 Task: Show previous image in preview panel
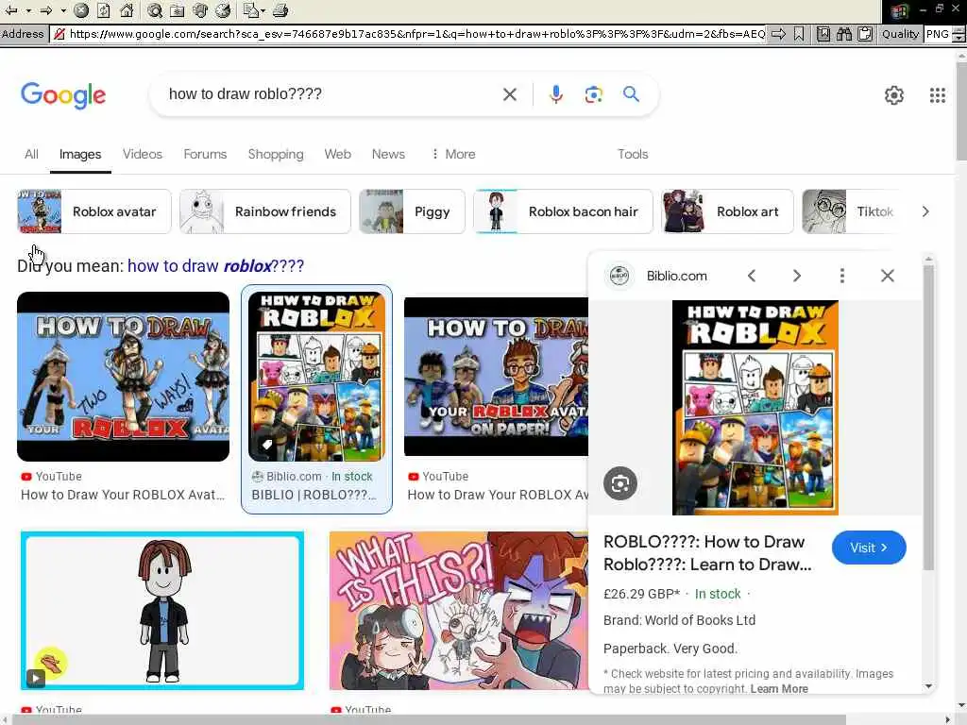(751, 276)
